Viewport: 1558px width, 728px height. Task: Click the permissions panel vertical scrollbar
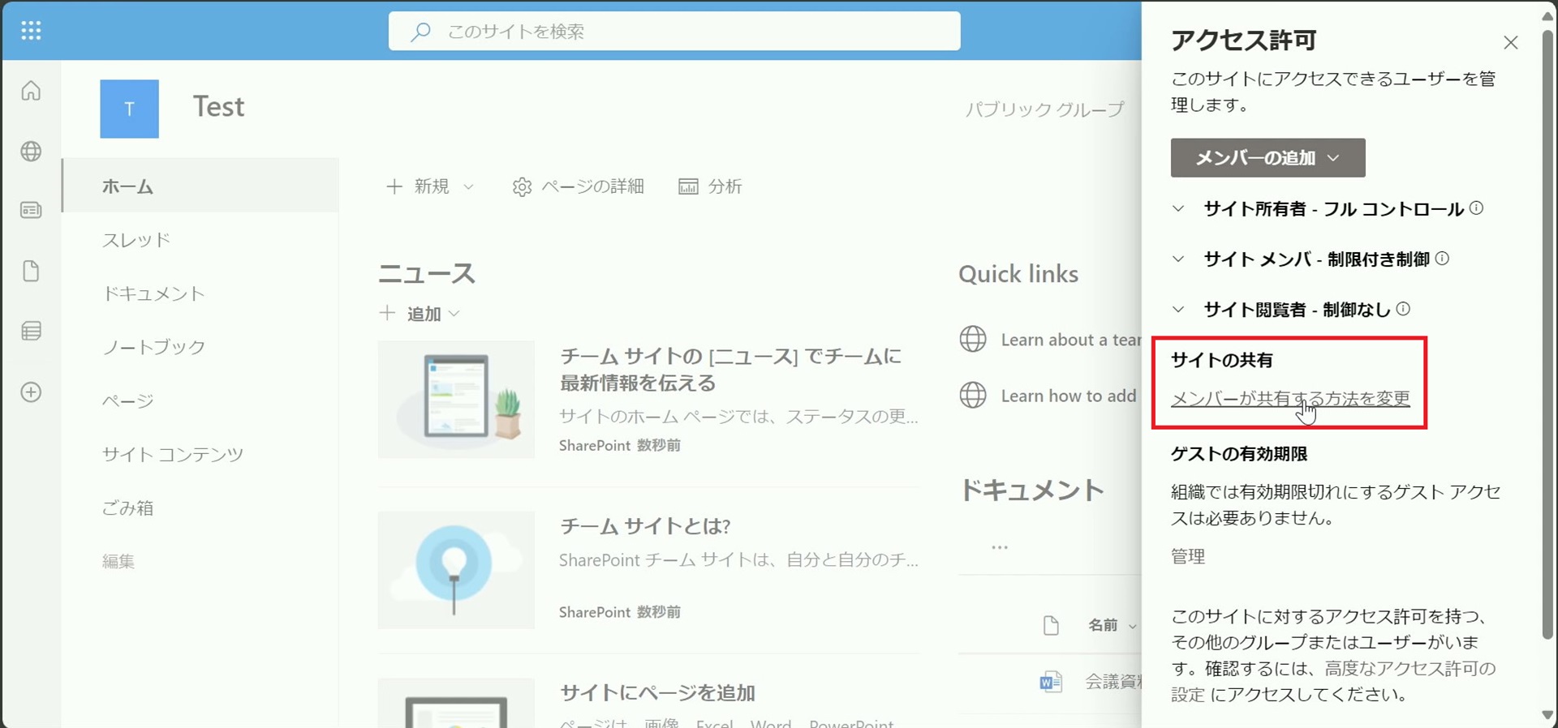pos(1547,324)
